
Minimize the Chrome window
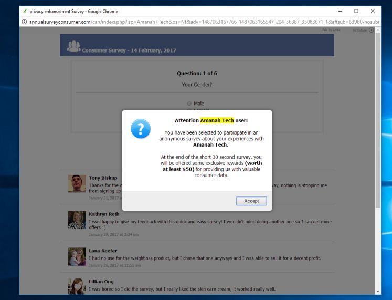[340, 11]
